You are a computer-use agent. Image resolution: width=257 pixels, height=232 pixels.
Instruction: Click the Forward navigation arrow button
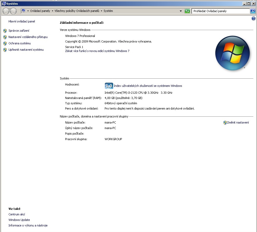13,11
